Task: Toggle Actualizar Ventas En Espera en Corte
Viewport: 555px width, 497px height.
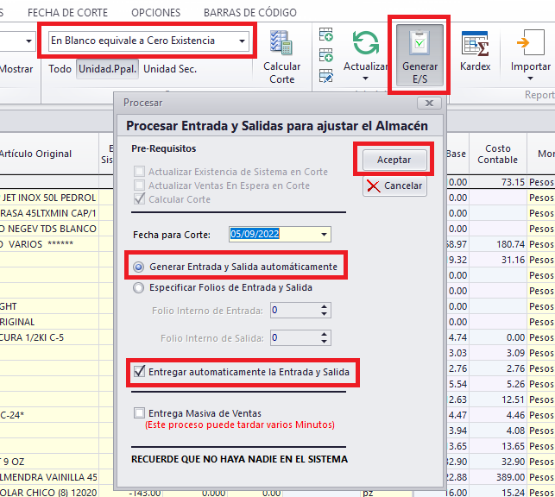Action: (139, 185)
